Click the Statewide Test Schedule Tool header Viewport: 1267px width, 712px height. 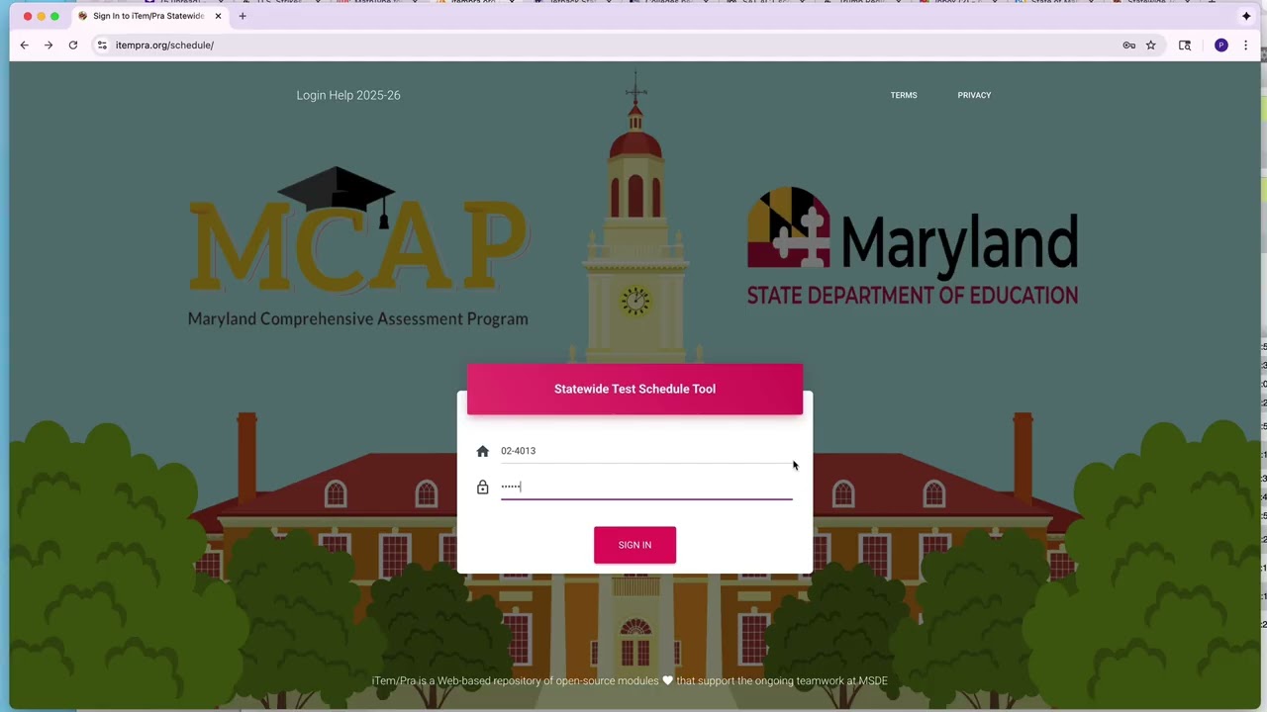[634, 389]
